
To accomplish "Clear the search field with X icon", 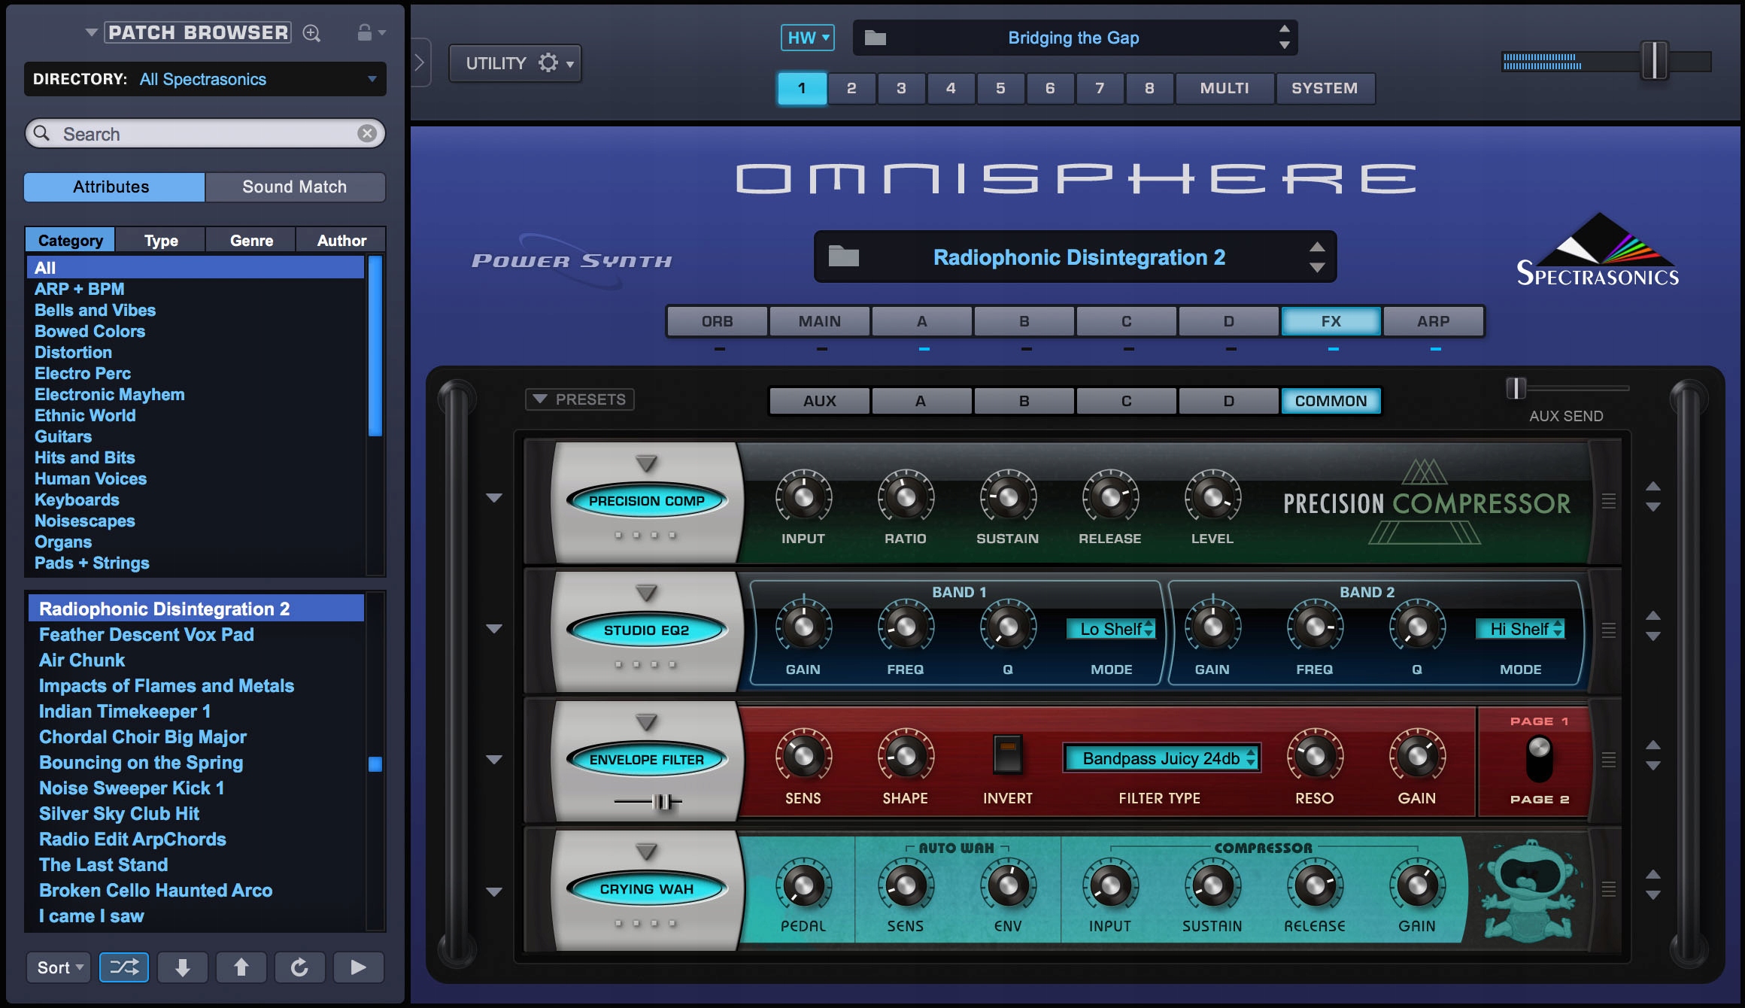I will (367, 133).
